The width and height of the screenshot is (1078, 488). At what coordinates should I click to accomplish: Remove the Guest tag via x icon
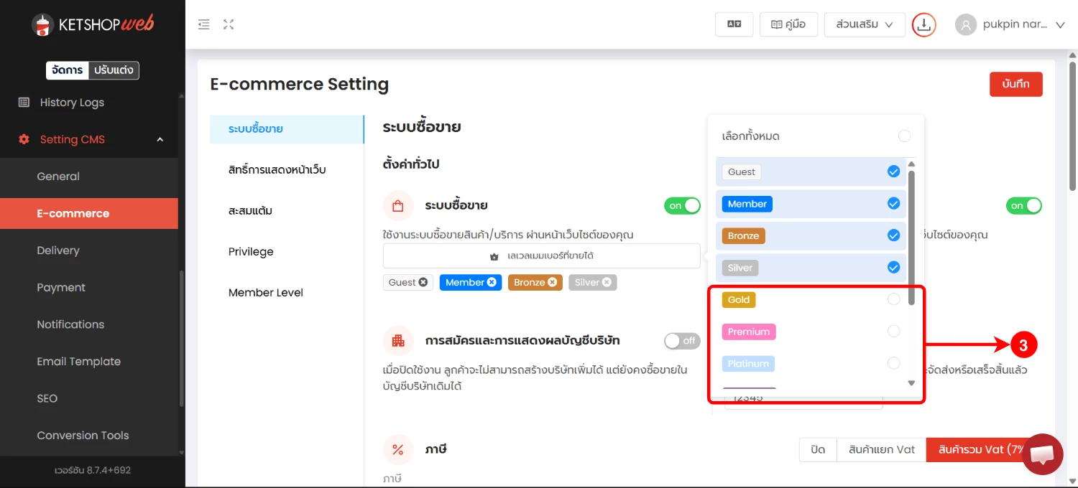pyautogui.click(x=423, y=282)
